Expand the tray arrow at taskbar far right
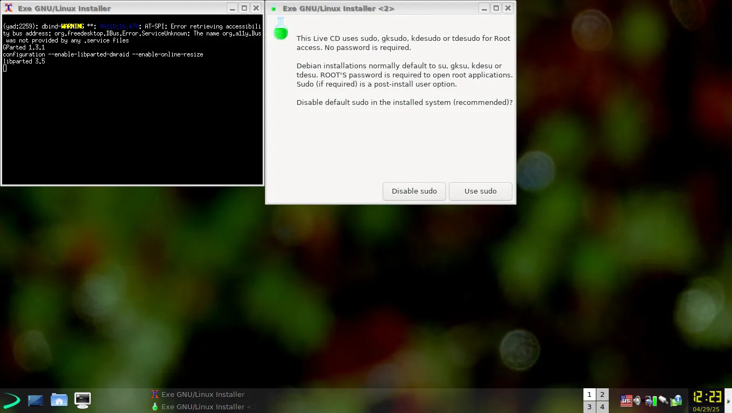This screenshot has width=732, height=413. click(x=728, y=400)
